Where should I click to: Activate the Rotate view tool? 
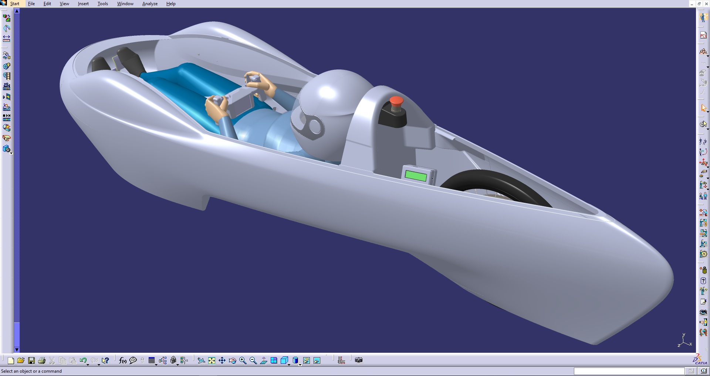click(x=233, y=360)
